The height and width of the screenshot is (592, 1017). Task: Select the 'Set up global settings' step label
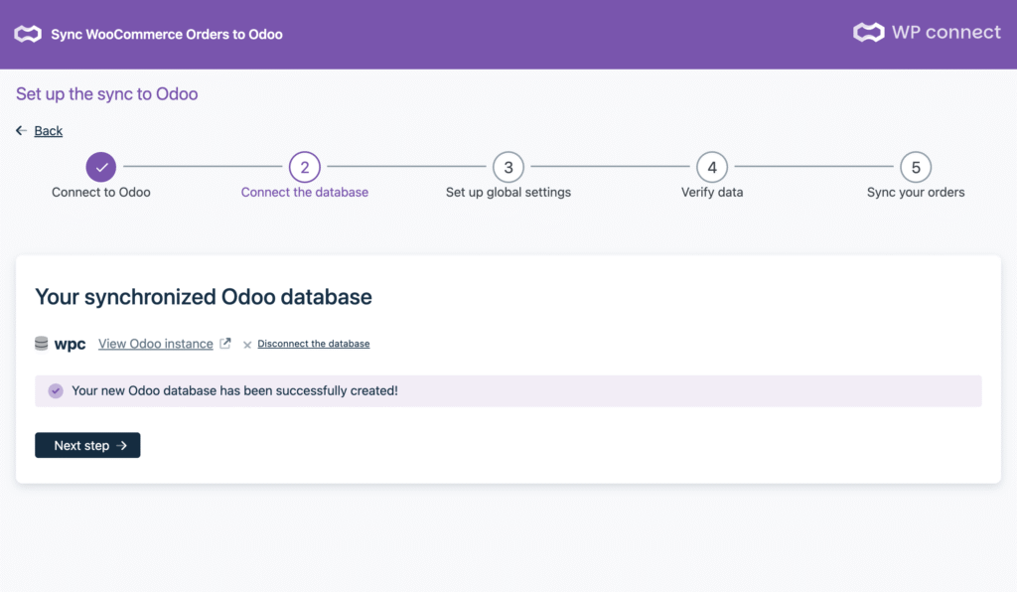[508, 193]
